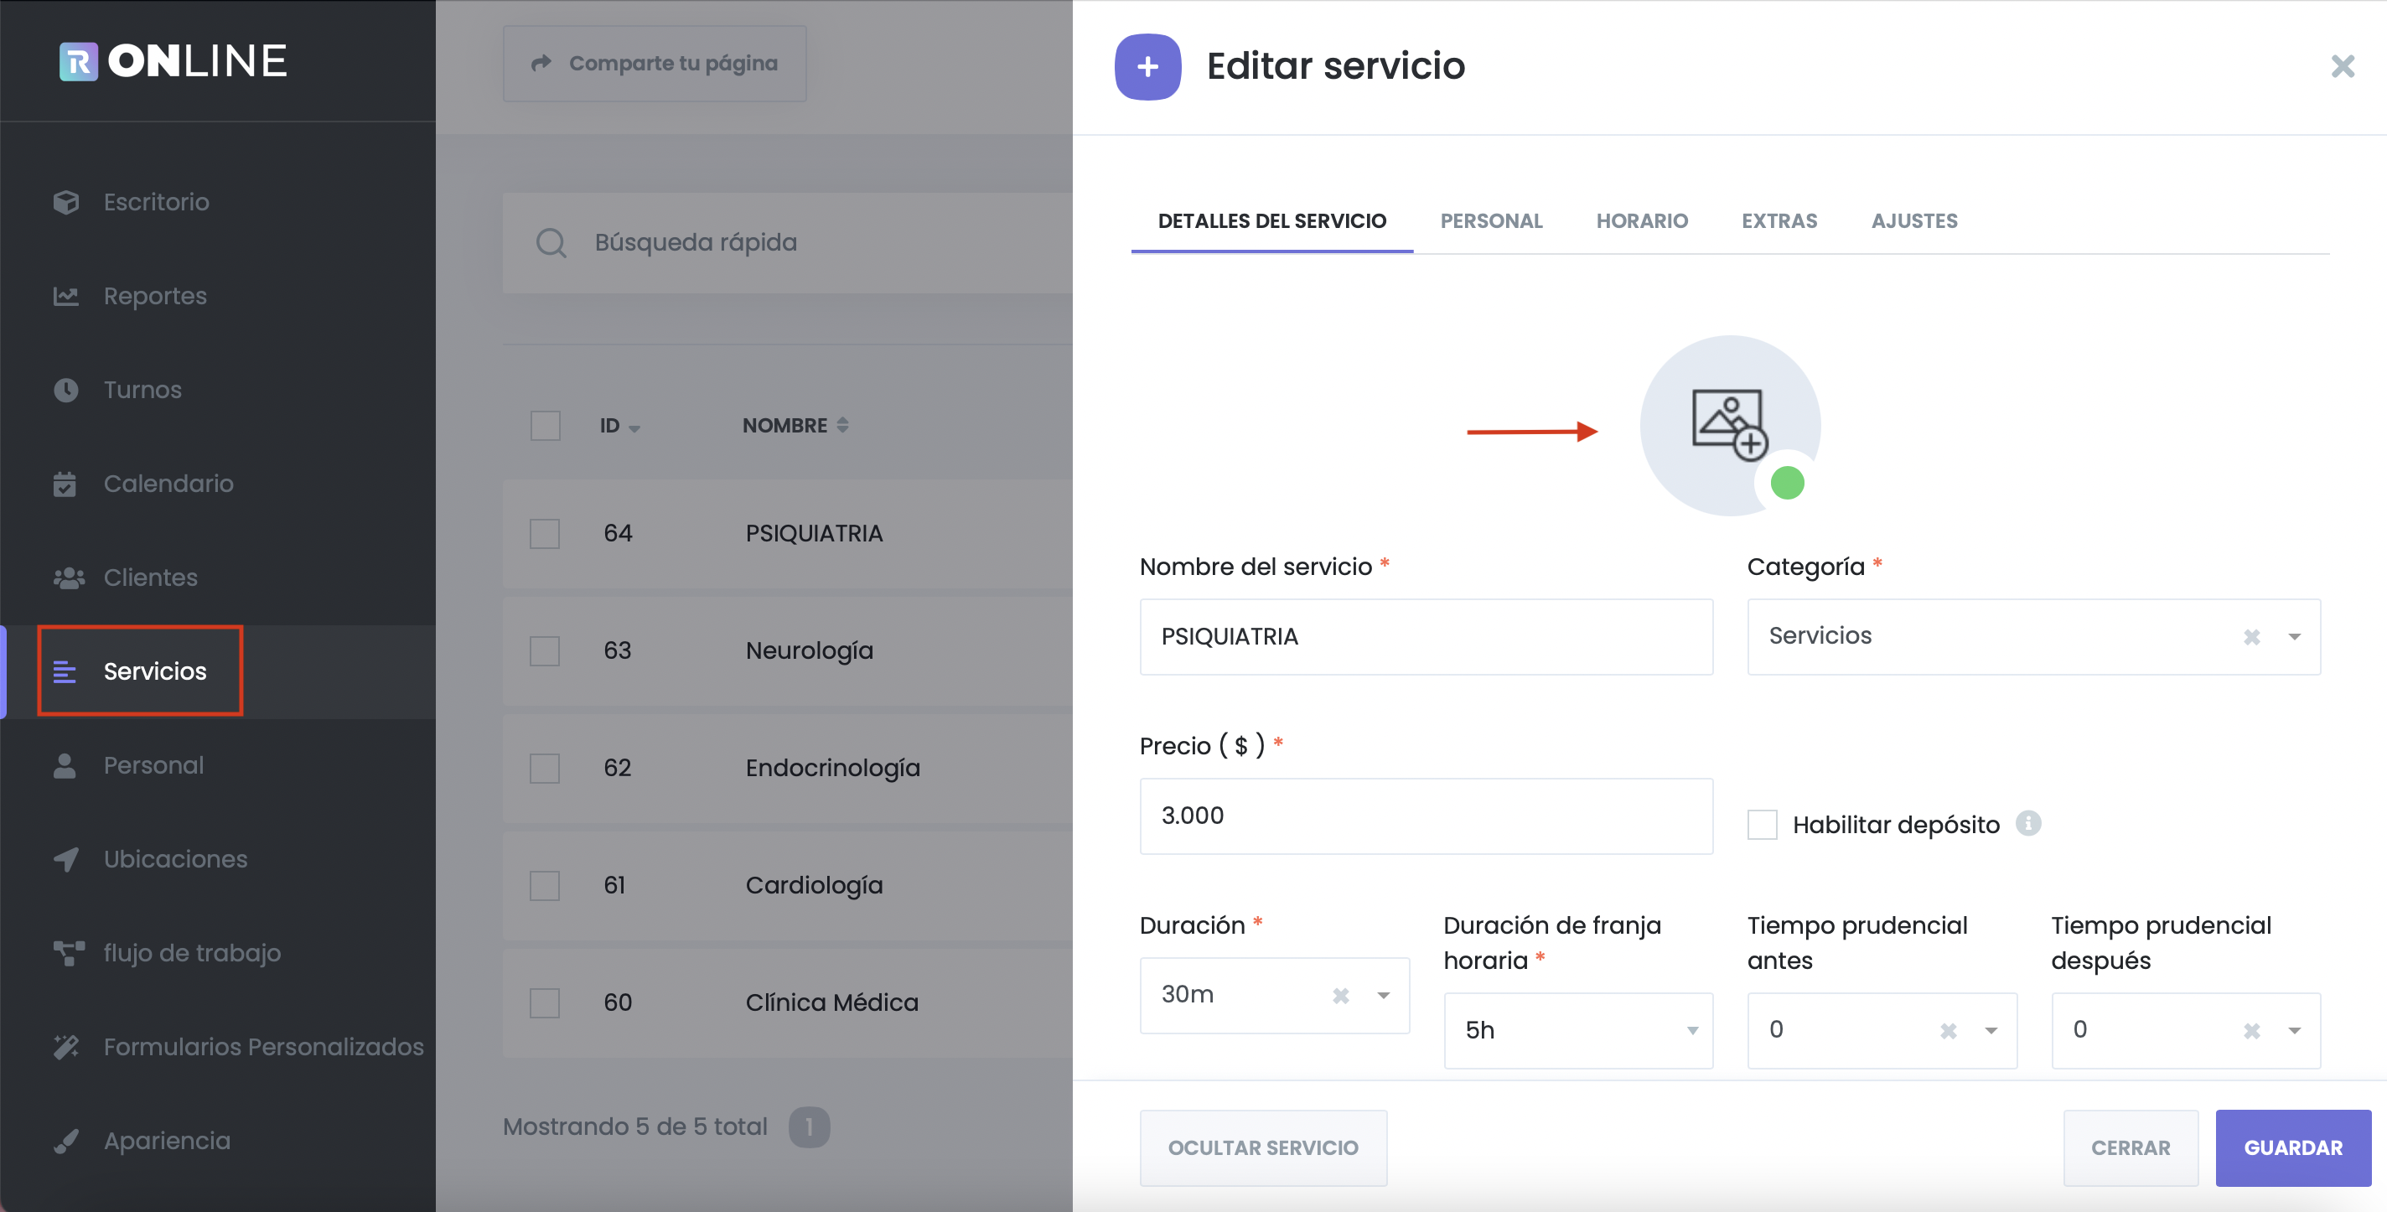The height and width of the screenshot is (1212, 2387).
Task: Go to page 1 in pagination
Action: tap(809, 1127)
